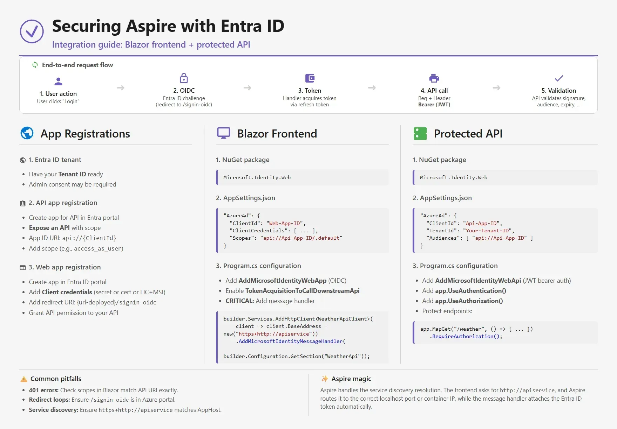
Task: Click the refresh icon beside End-to-end request flow
Action: pyautogui.click(x=35, y=65)
